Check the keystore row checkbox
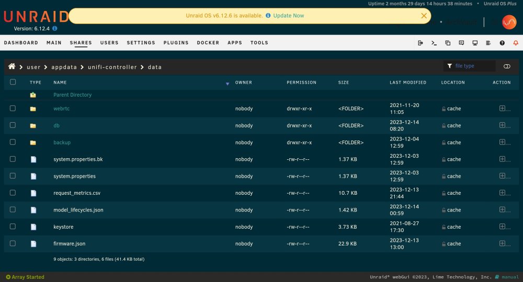523x282 pixels. tap(13, 227)
